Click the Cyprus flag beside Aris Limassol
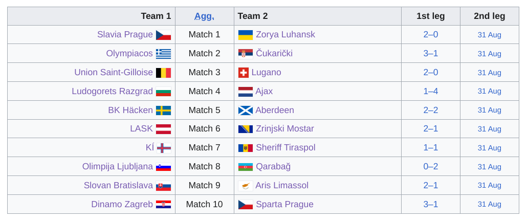This screenshot has width=528, height=221. click(x=246, y=186)
